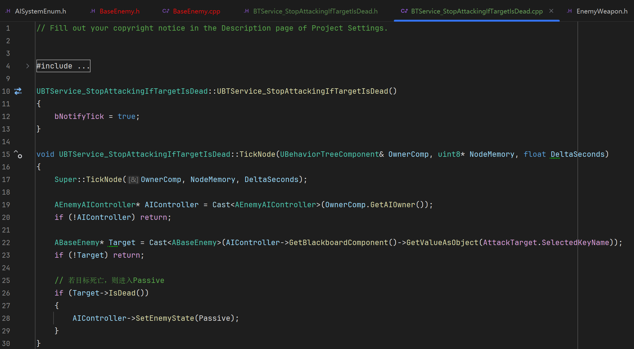Screen dimensions: 634x349
Task: Click the IsDead method call
Action: 122,293
